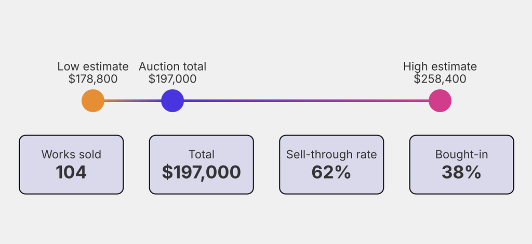Click the "Sell-through rate" card label

click(331, 154)
